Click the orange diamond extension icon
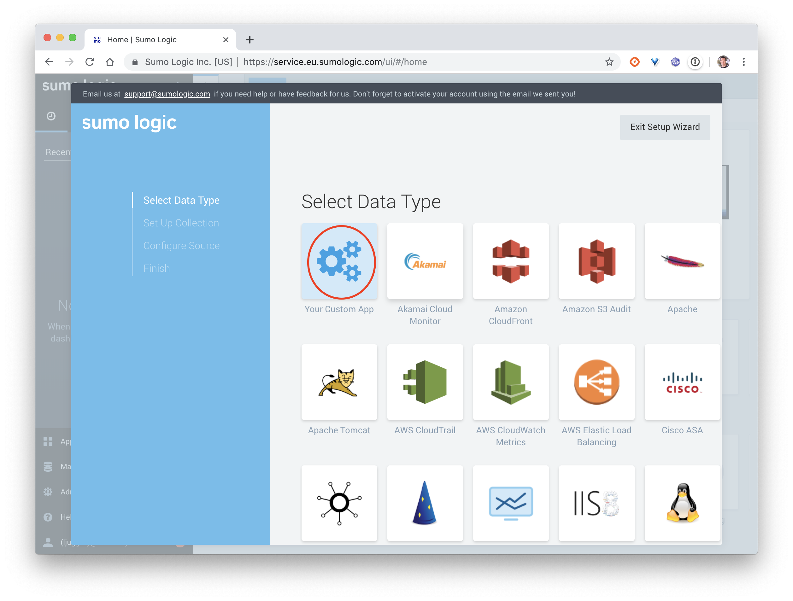 pyautogui.click(x=635, y=62)
